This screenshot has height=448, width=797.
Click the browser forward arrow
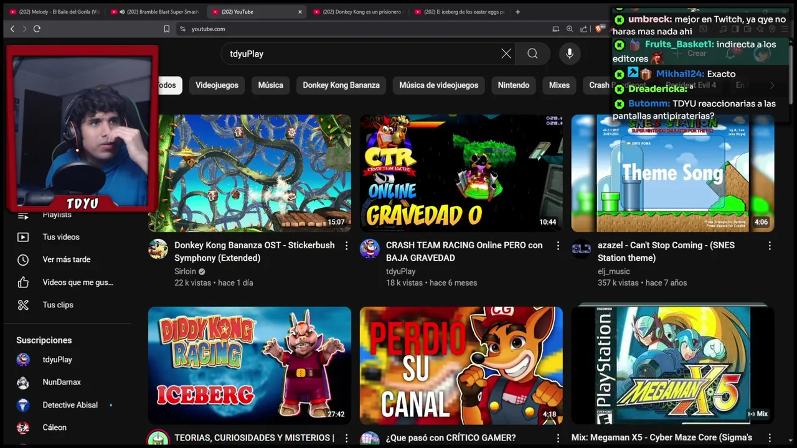coord(24,29)
